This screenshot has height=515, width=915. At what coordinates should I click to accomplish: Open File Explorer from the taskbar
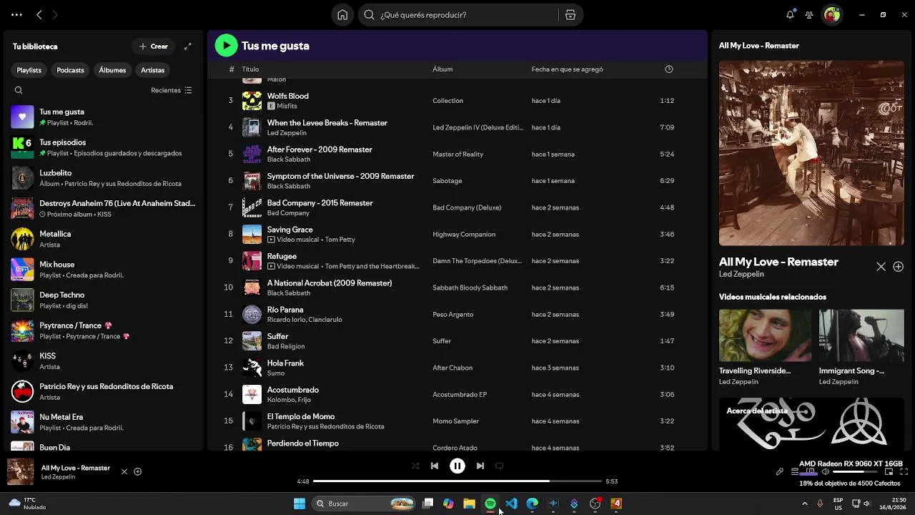pyautogui.click(x=469, y=504)
